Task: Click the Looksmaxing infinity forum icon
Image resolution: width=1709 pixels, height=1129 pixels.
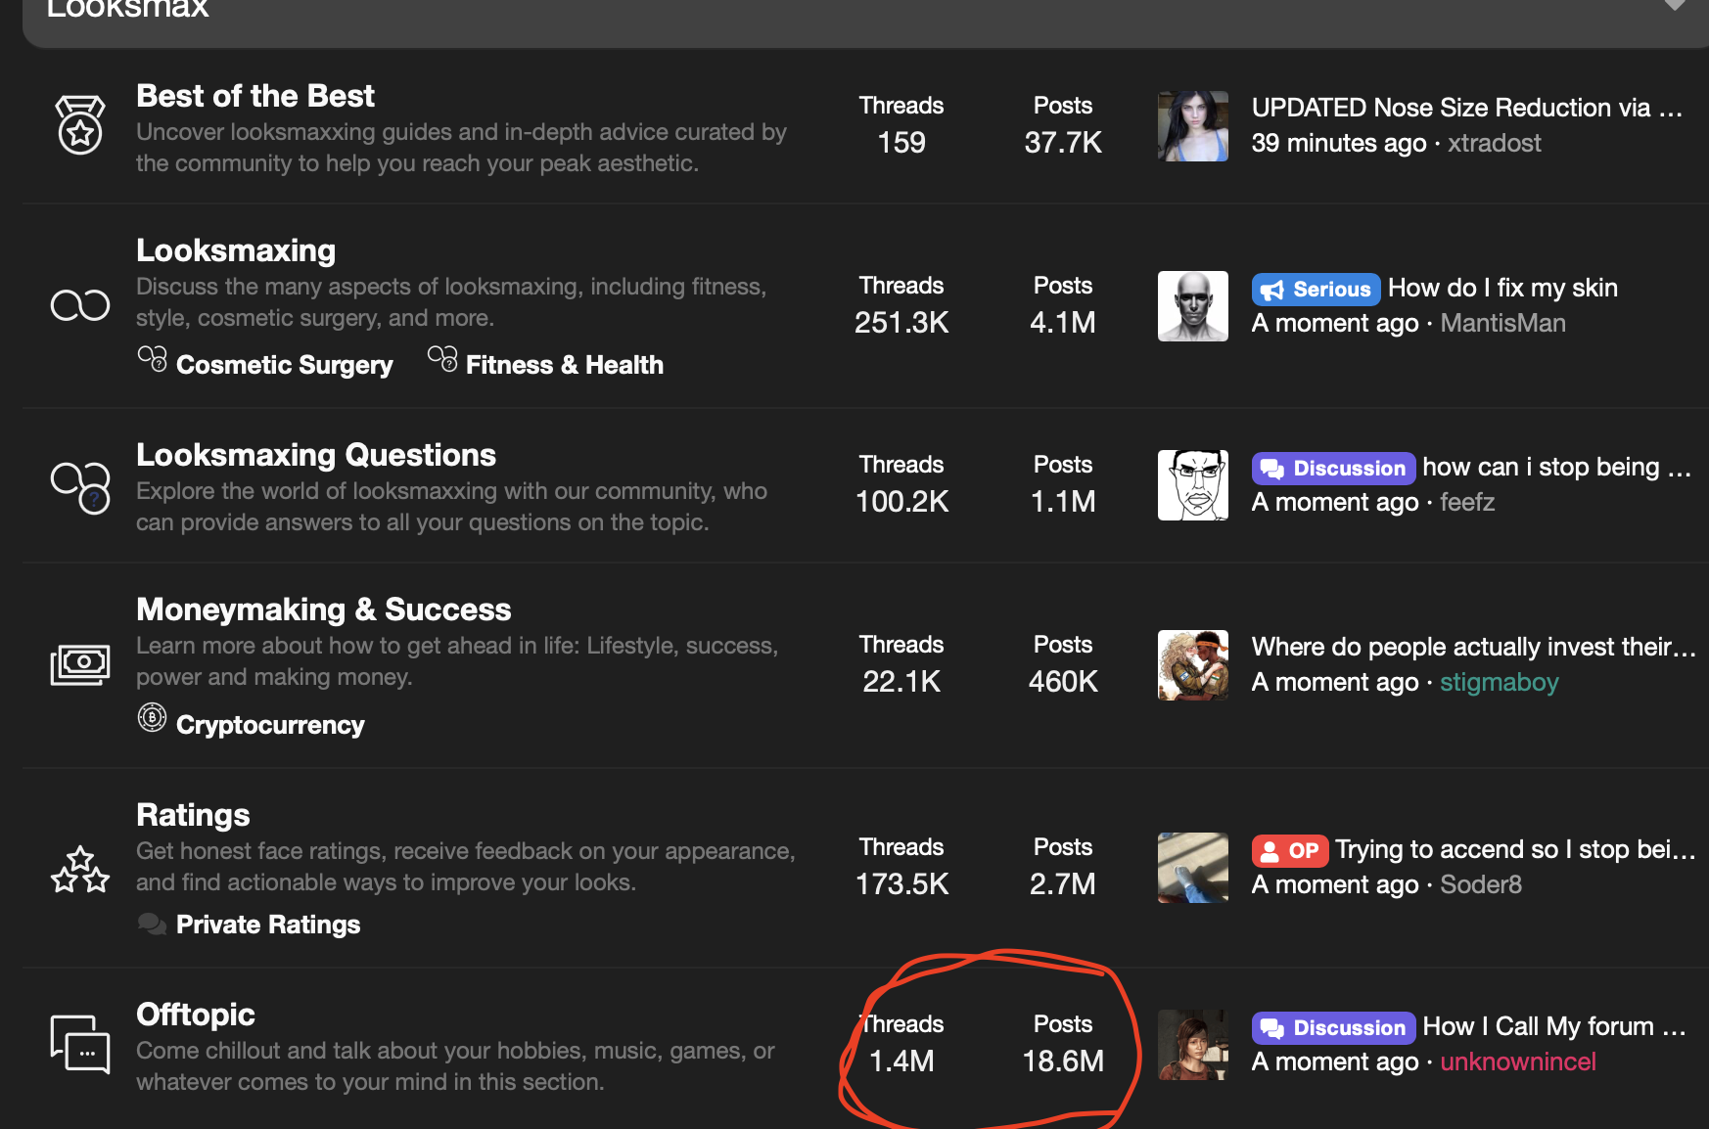Action: [80, 305]
